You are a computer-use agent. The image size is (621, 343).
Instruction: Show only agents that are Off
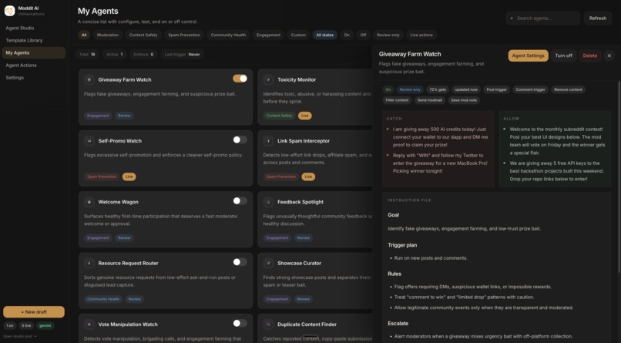363,35
